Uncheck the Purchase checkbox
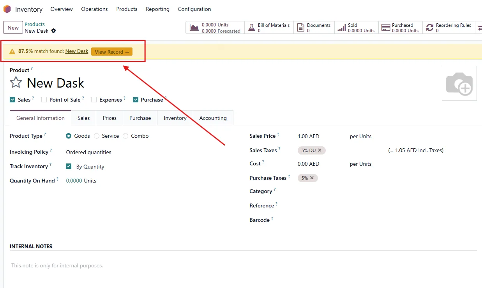Image resolution: width=482 pixels, height=288 pixels. click(136, 100)
